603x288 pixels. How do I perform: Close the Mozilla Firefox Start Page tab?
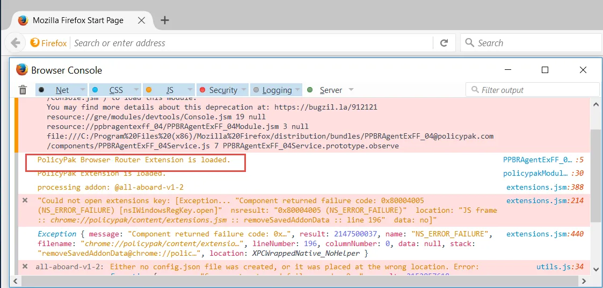click(x=141, y=20)
